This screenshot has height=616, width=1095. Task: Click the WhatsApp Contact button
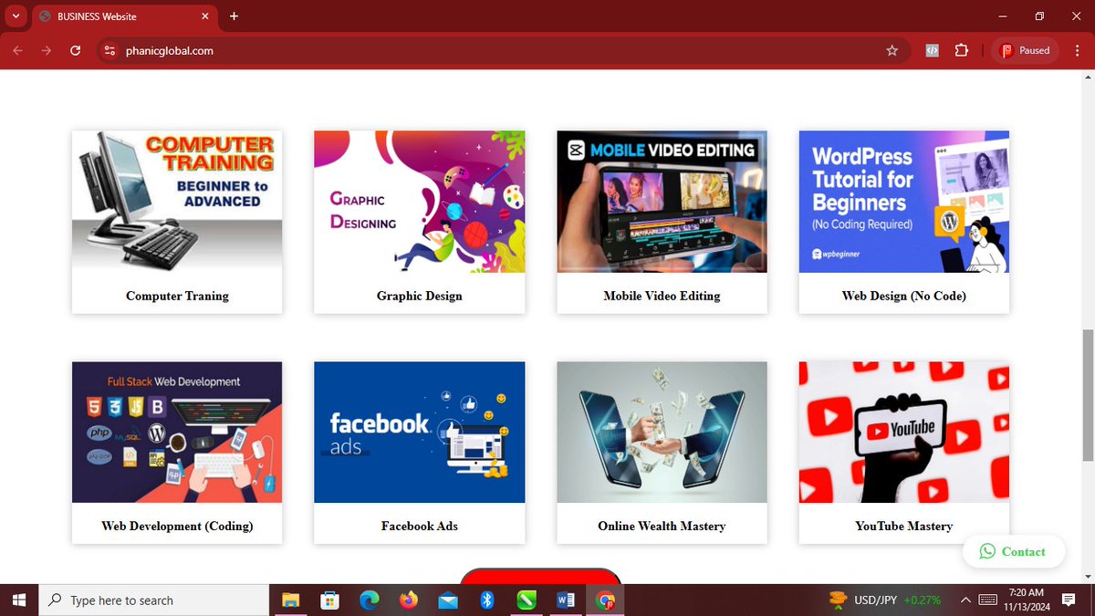pyautogui.click(x=1014, y=551)
